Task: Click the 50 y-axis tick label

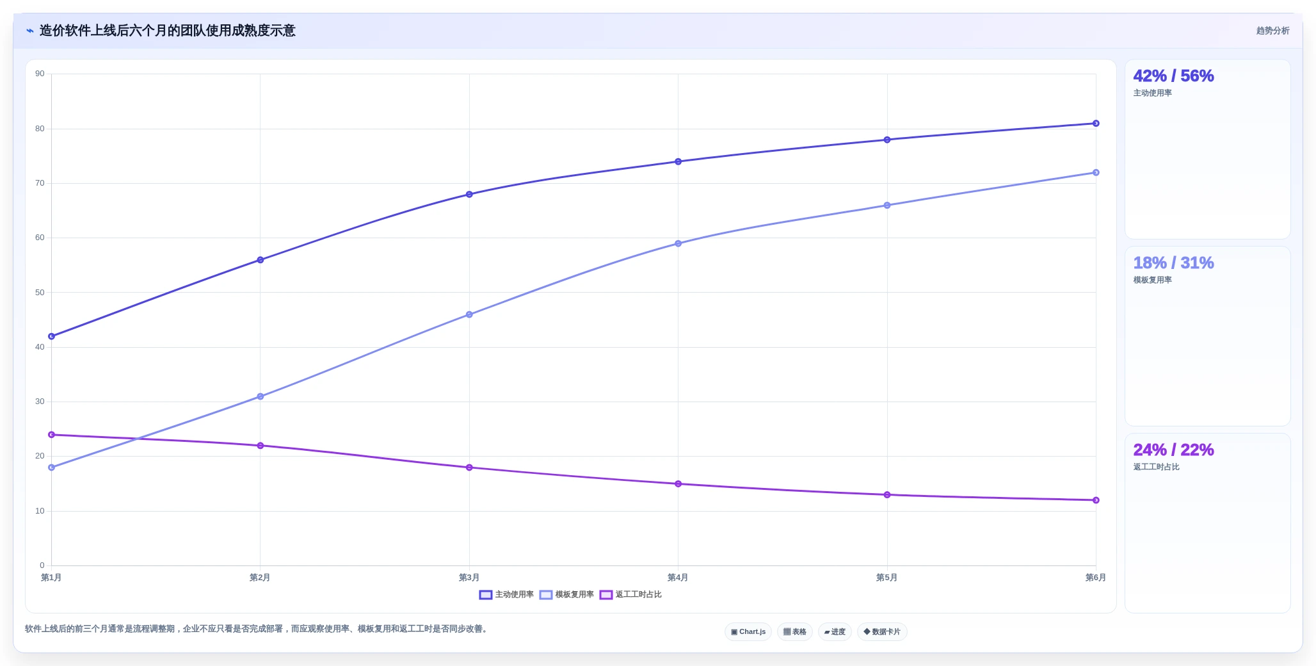Action: click(40, 293)
